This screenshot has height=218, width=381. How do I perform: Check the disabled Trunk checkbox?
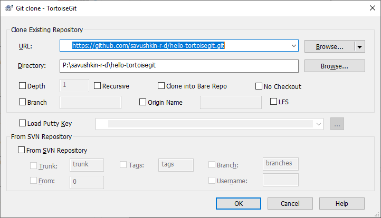(34, 166)
